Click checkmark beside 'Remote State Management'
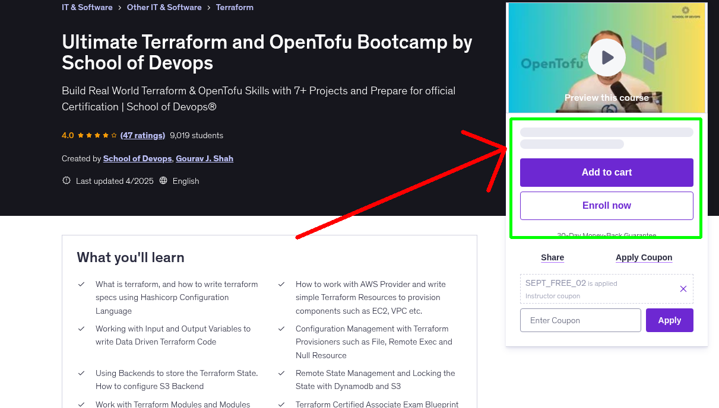The image size is (719, 408). point(281,374)
